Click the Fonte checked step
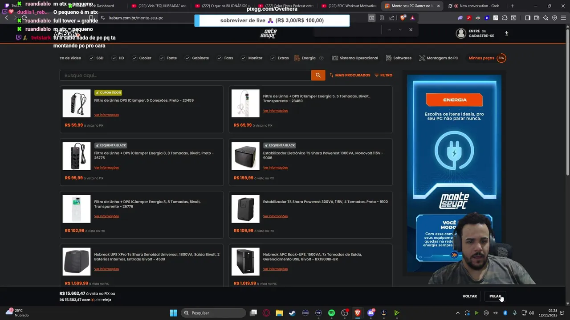570x320 pixels. (x=168, y=58)
